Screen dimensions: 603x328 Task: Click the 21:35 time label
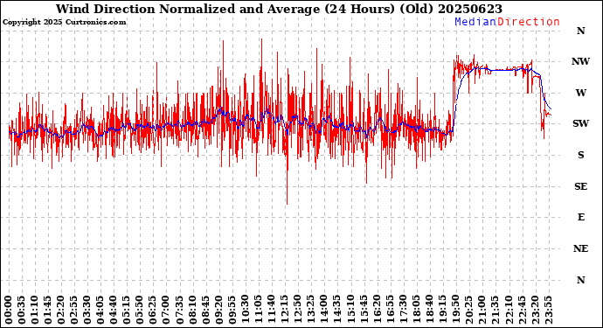pyautogui.click(x=495, y=310)
